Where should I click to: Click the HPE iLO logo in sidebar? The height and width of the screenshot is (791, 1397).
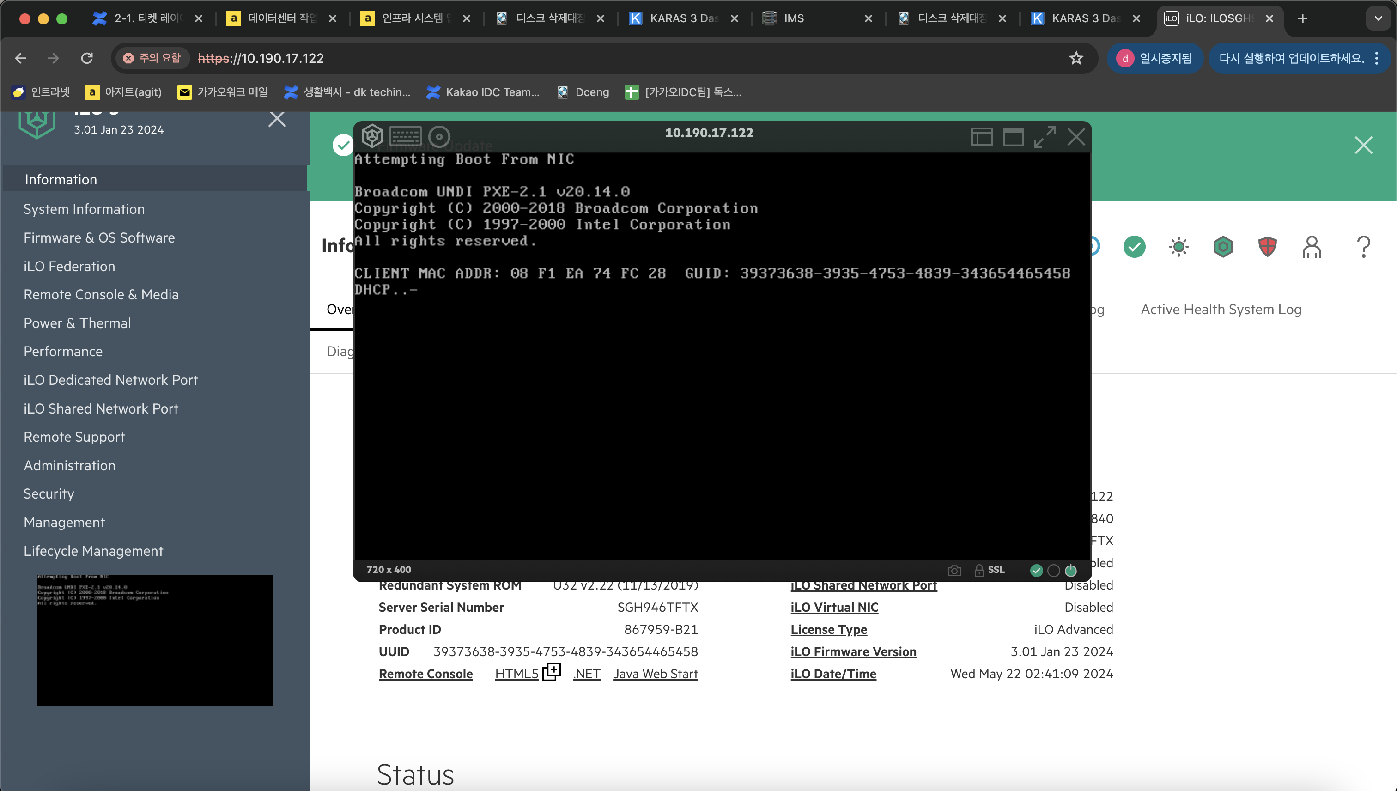pyautogui.click(x=36, y=124)
